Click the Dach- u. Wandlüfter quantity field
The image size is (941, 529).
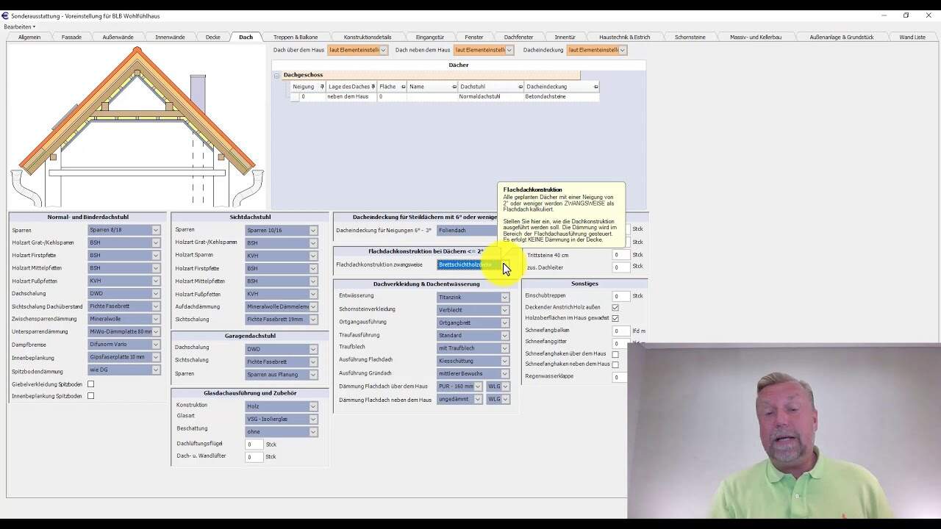click(x=254, y=457)
